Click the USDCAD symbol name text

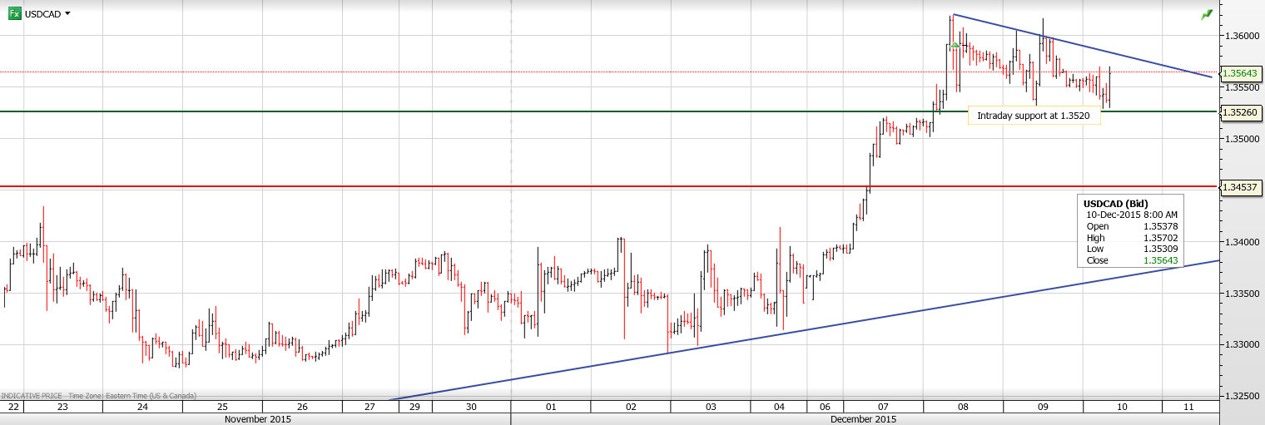pyautogui.click(x=42, y=14)
